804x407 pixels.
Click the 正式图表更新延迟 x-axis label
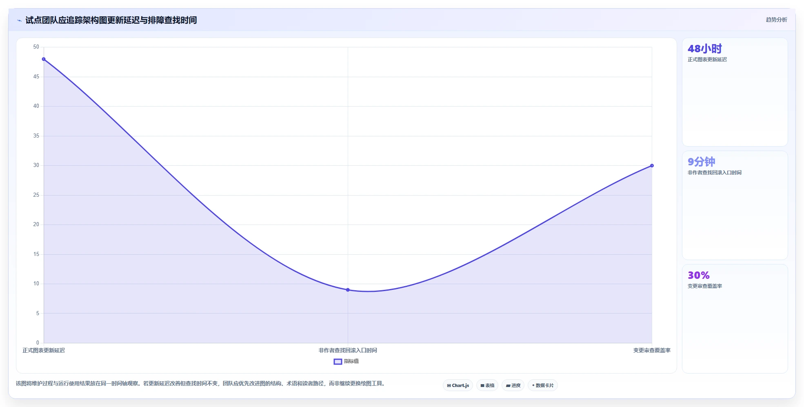44,350
